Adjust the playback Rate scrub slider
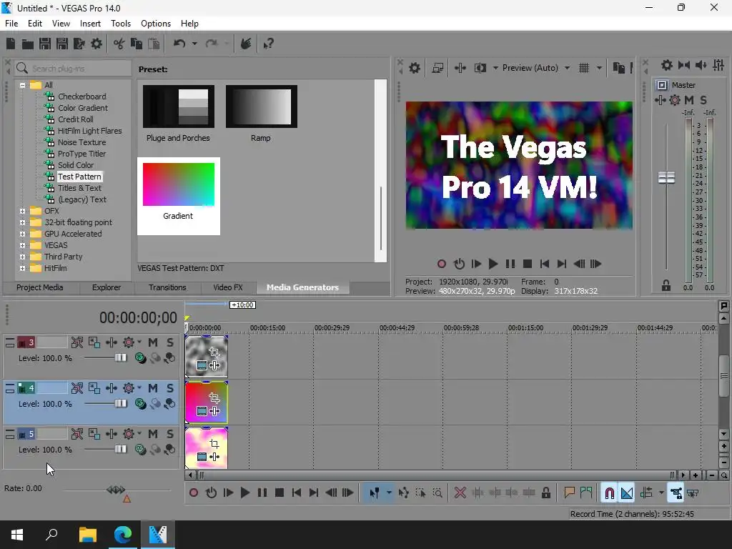The image size is (732, 549). (116, 490)
